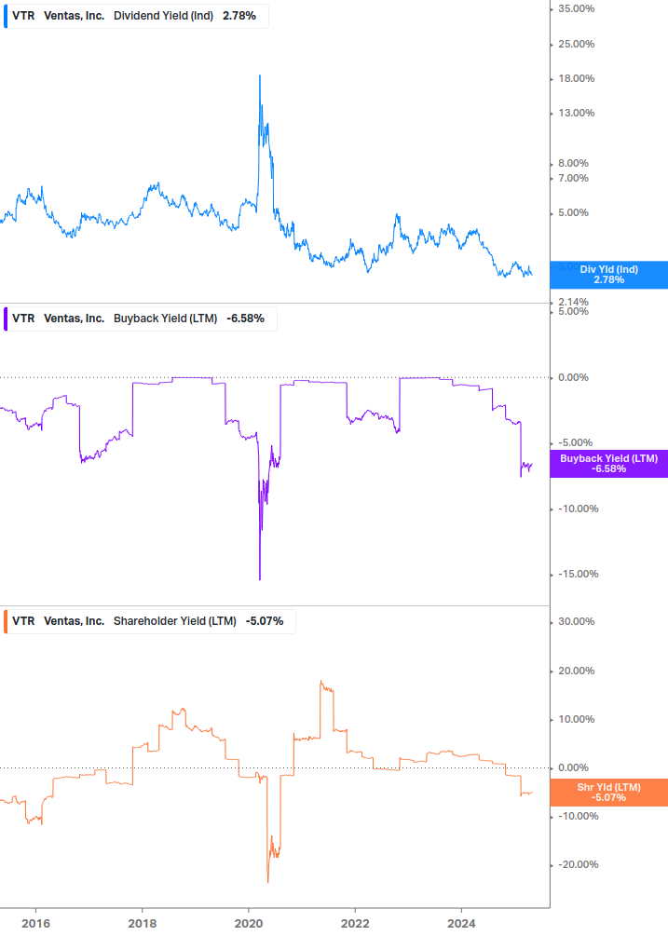Click the 25.00% dividend axis label

pos(576,44)
